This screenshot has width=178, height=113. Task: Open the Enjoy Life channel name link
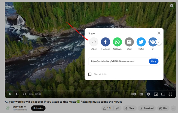(18, 107)
